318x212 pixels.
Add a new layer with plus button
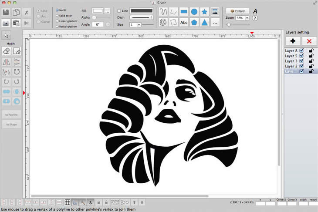pyautogui.click(x=293, y=41)
